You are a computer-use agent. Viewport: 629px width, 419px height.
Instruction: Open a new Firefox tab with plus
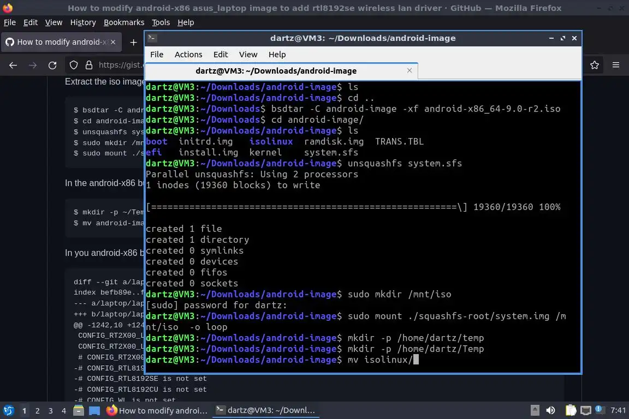point(134,42)
